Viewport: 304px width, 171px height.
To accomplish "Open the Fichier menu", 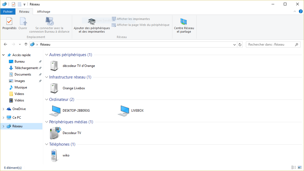I will 8,12.
